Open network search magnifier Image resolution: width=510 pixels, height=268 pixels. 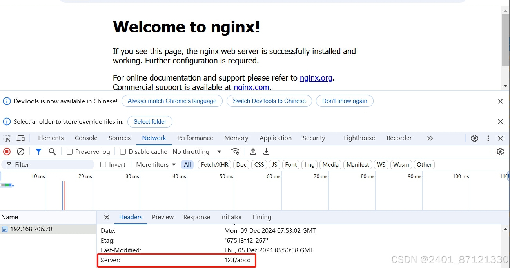click(x=52, y=151)
